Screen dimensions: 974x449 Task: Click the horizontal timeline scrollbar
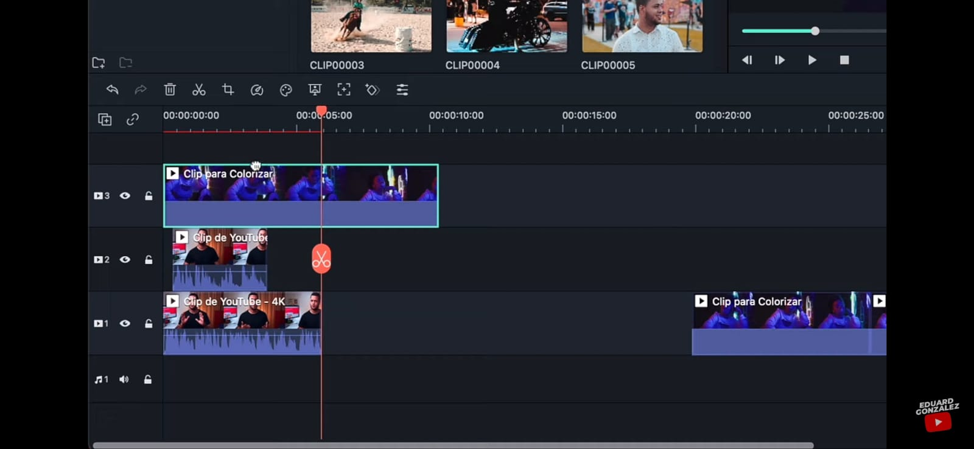[x=453, y=445]
